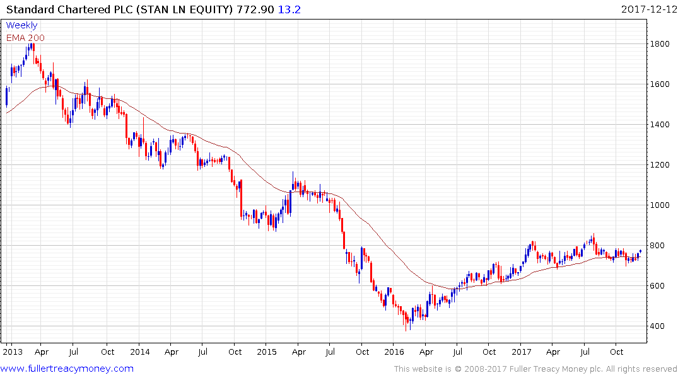Click the 800 price axis label

coord(657,246)
